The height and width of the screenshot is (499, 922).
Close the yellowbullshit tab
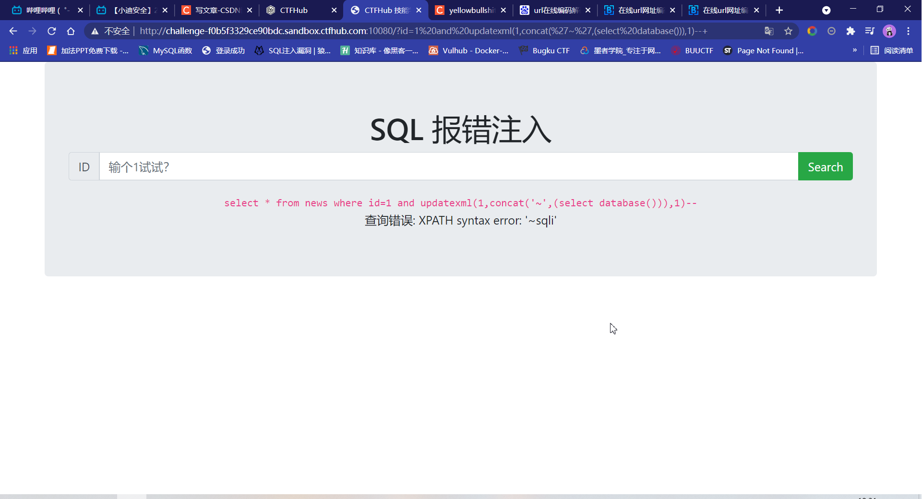503,10
